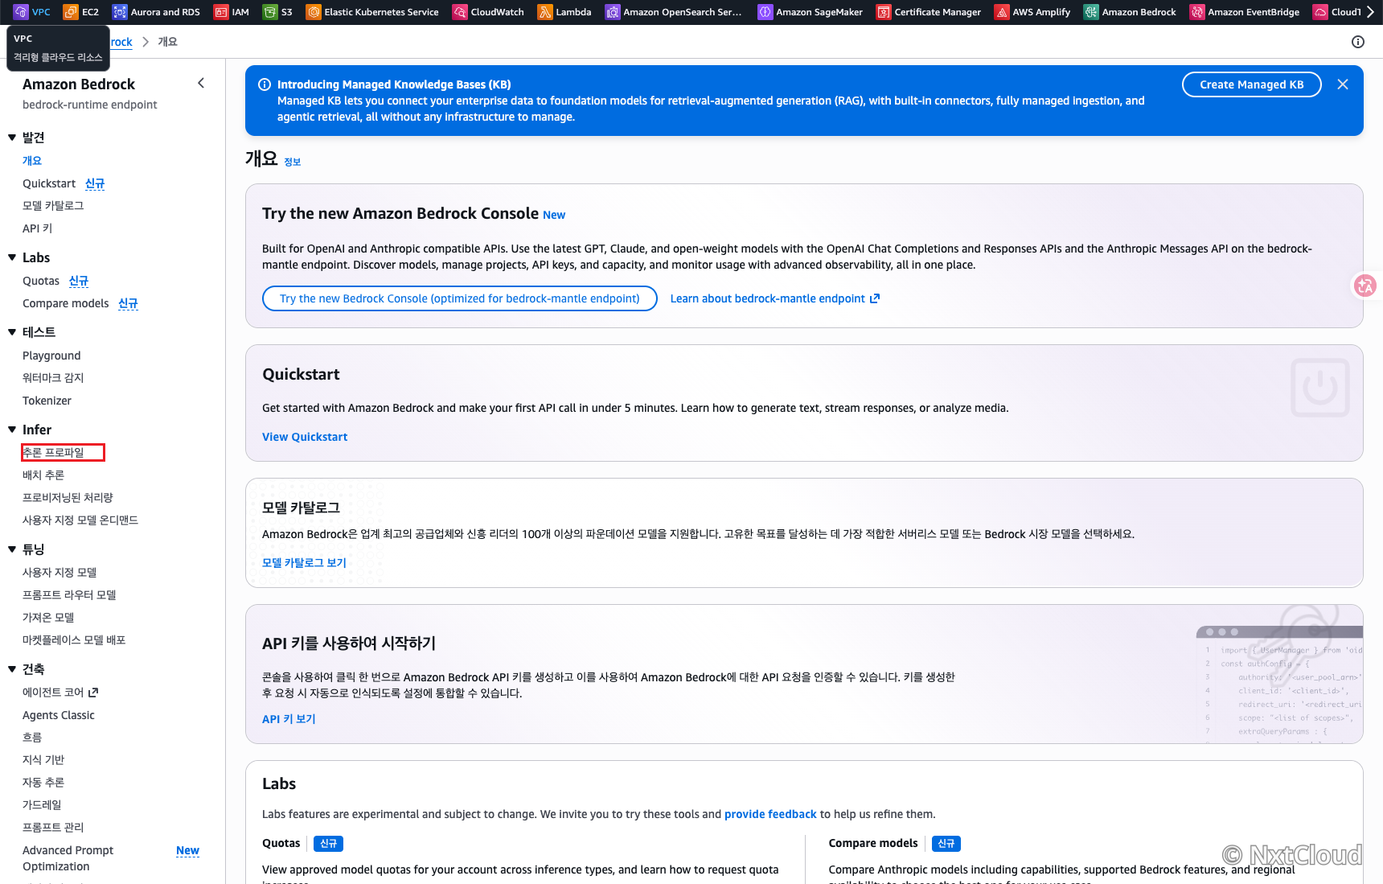Open 사용자 지정 모델 온디맨드
Viewport: 1383px width, 884px height.
pos(80,520)
